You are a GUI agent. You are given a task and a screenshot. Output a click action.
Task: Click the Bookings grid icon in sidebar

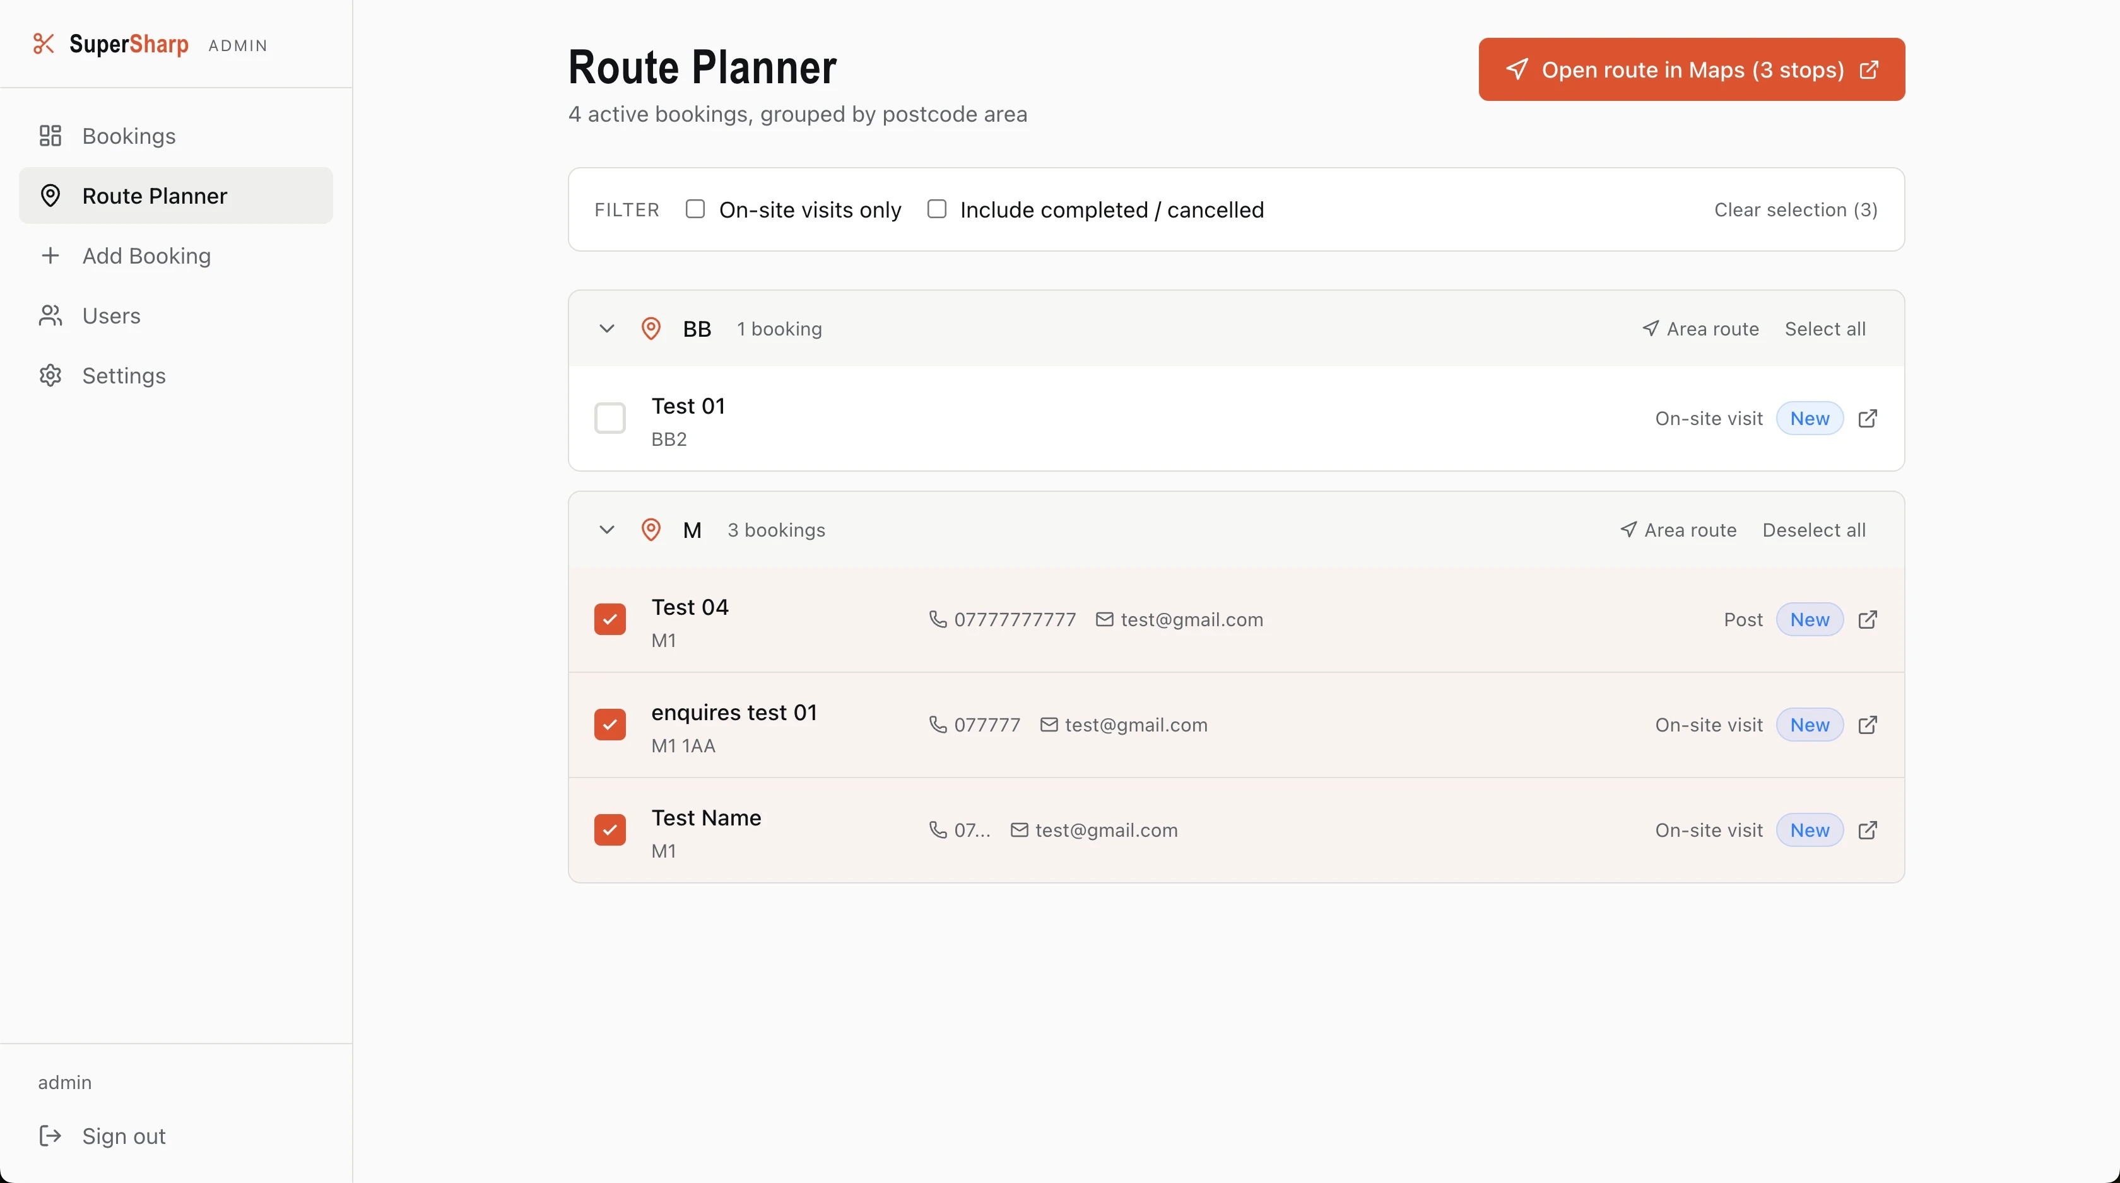click(x=50, y=136)
